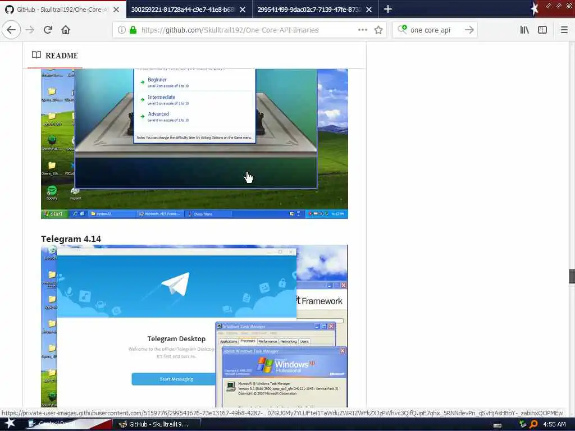Switch to the 299541499-9dac02c7 tab
The image size is (575, 431).
(x=316, y=9)
